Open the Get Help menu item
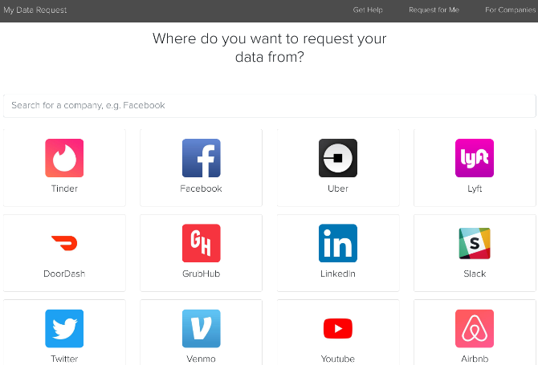This screenshot has width=538, height=365. (x=368, y=10)
